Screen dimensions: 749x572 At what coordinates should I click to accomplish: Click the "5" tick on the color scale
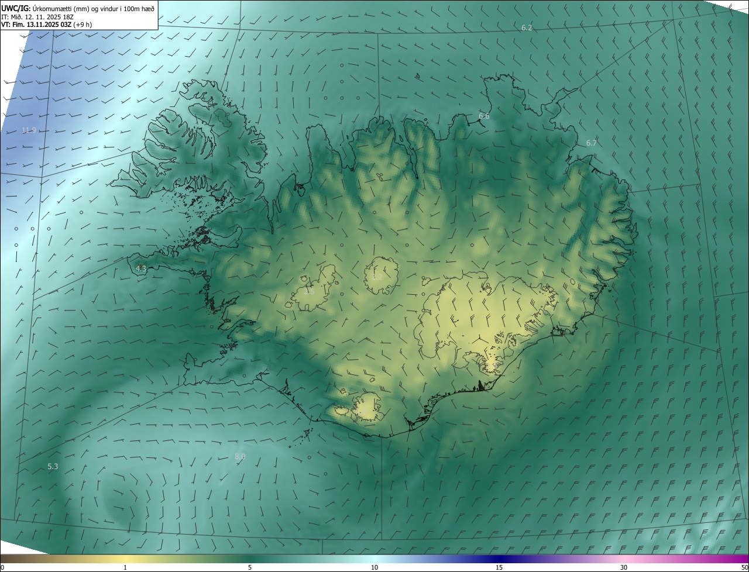click(250, 567)
